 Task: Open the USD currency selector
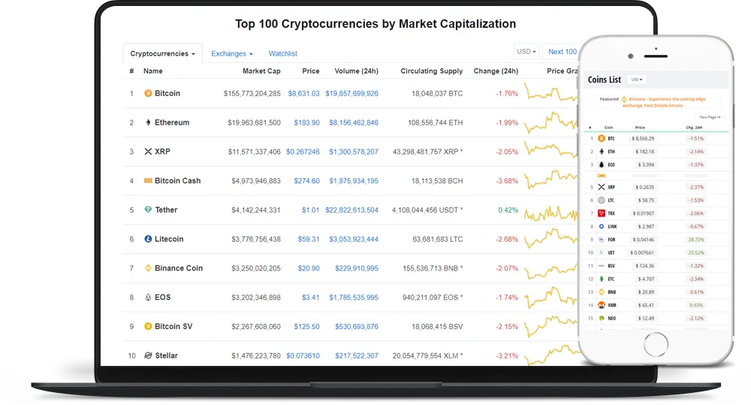pyautogui.click(x=526, y=52)
